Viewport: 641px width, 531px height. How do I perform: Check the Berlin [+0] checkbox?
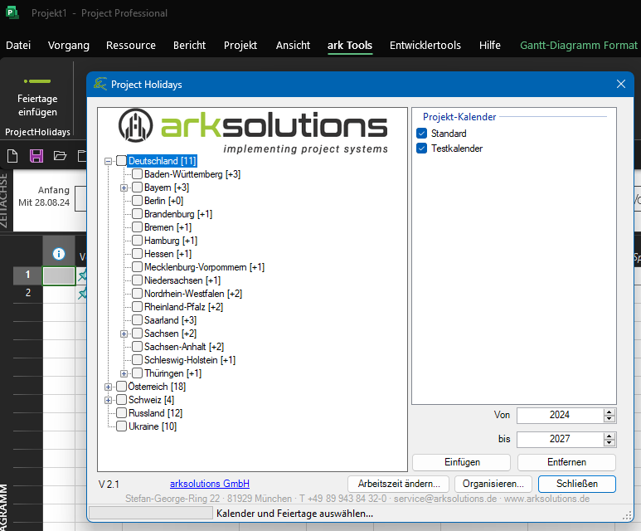tap(138, 201)
